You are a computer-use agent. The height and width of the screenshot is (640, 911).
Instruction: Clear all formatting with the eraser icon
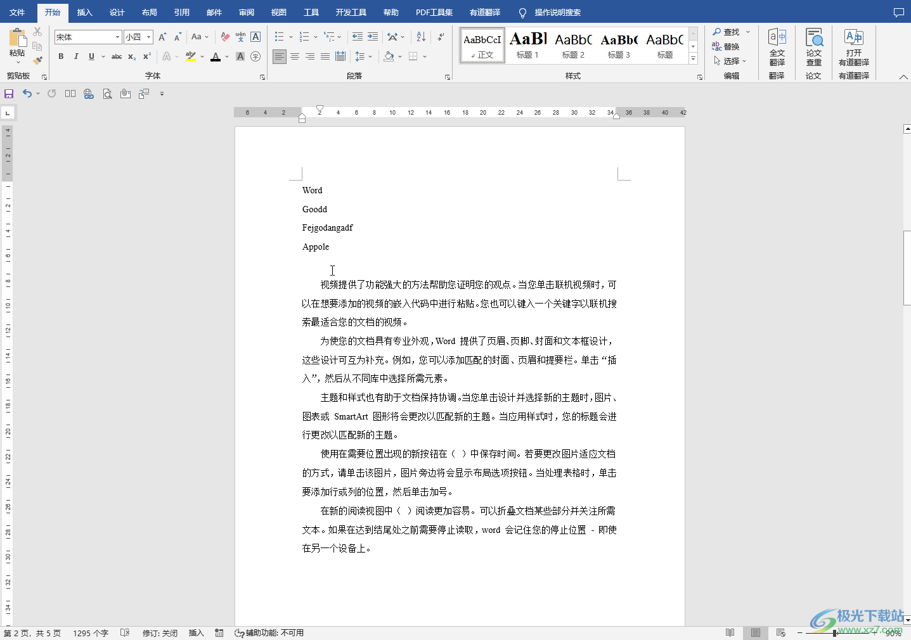pos(225,37)
